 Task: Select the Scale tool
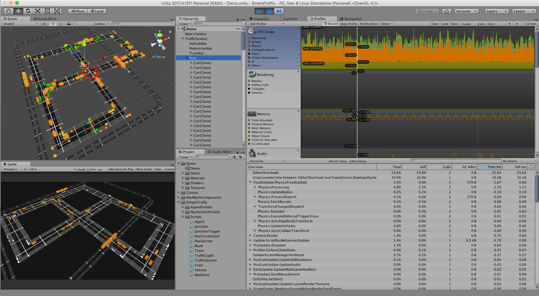[x=38, y=11]
